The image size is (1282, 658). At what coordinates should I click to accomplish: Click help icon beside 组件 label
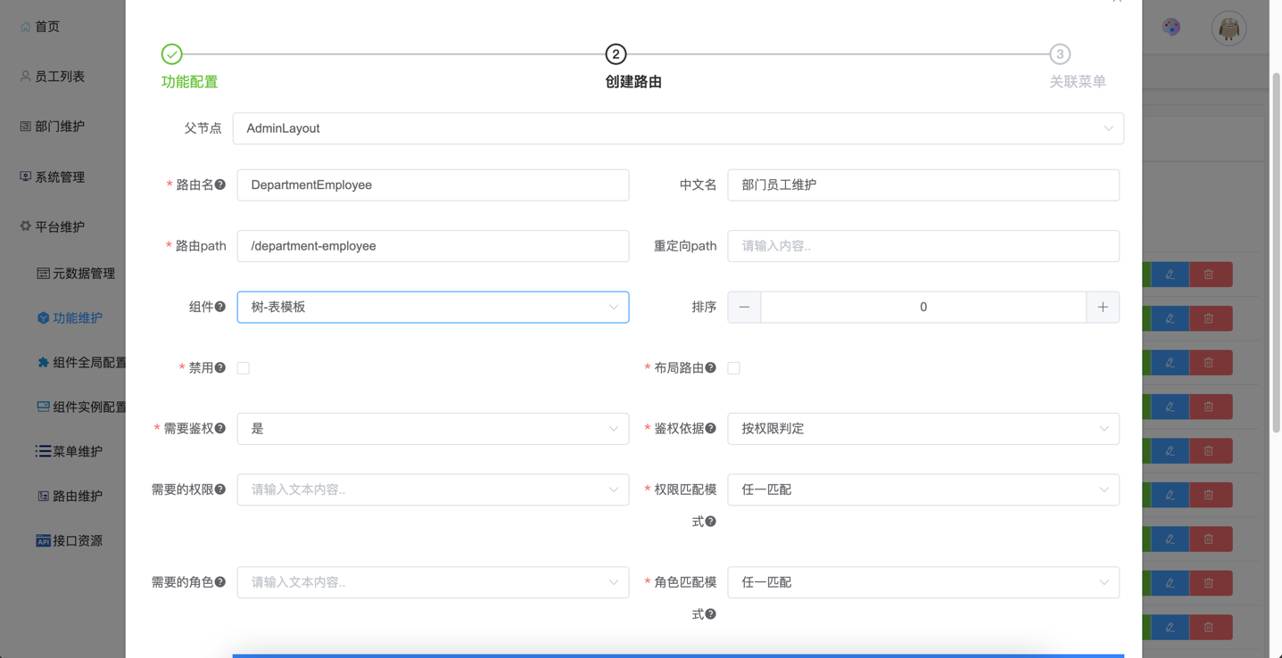click(x=220, y=307)
